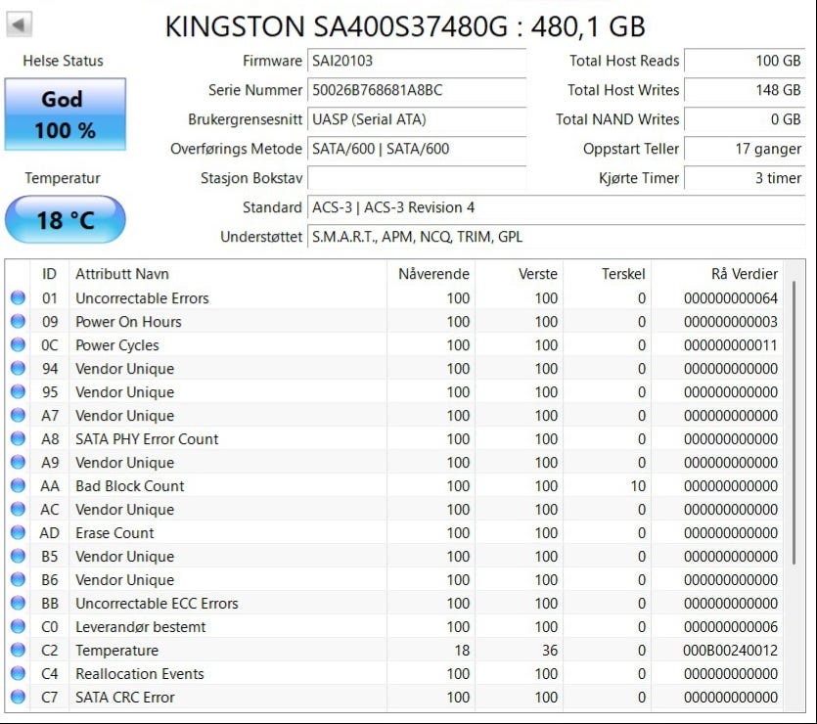Click raw value 000000000003

(731, 322)
